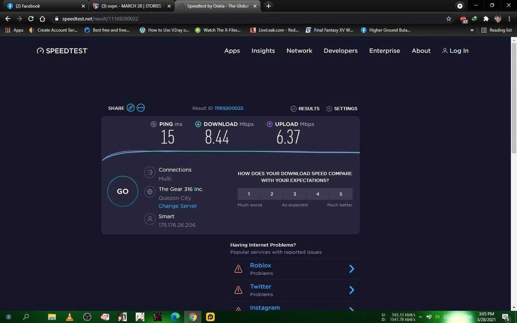
Task: Rate download speed as 4
Action: click(x=318, y=194)
